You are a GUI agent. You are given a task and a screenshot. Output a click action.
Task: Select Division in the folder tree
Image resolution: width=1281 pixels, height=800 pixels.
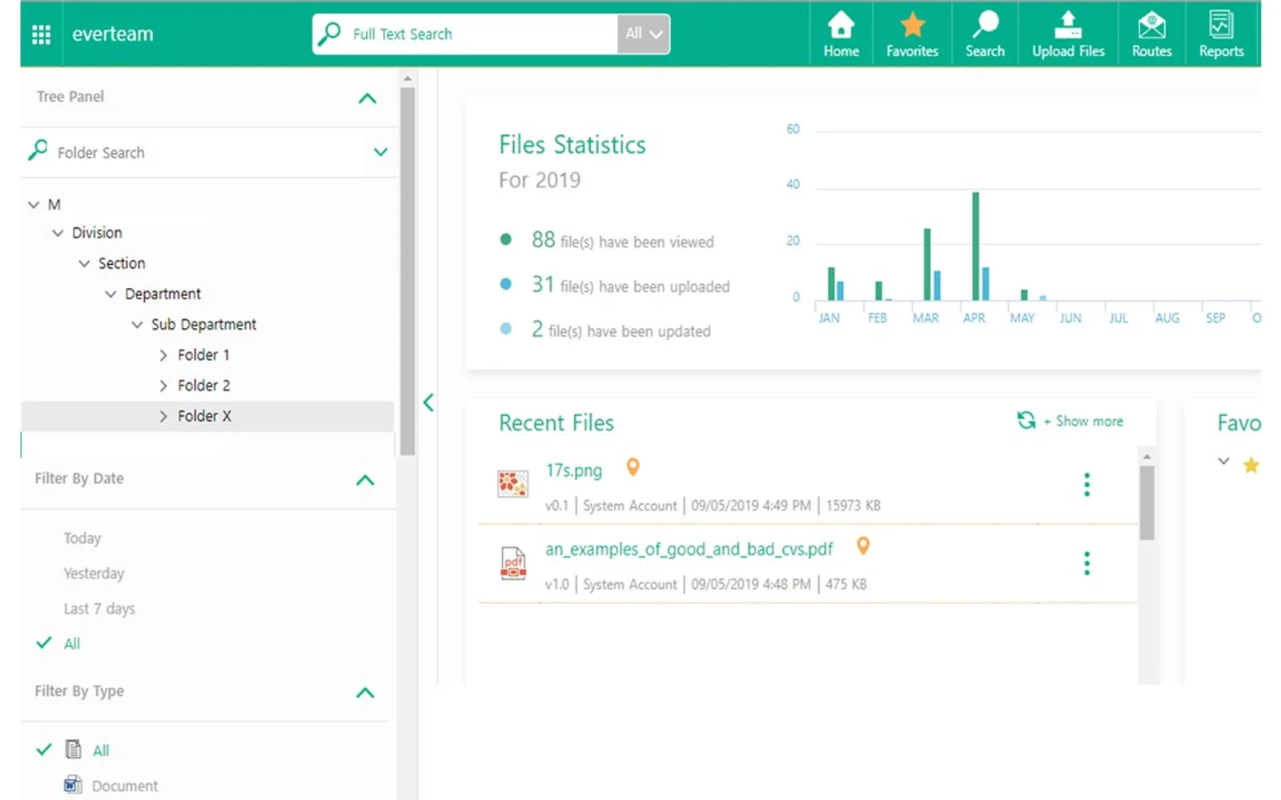[97, 233]
